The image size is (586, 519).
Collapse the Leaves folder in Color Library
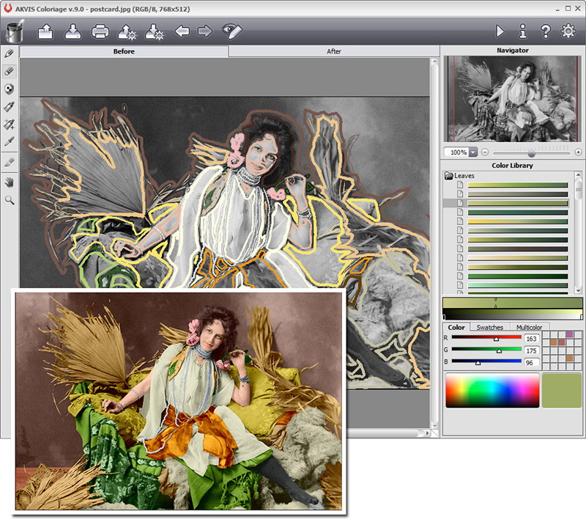pyautogui.click(x=449, y=175)
